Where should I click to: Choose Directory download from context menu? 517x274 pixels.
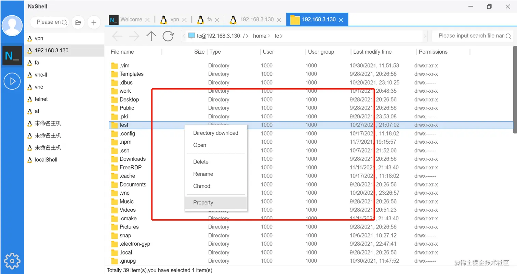[215, 133]
